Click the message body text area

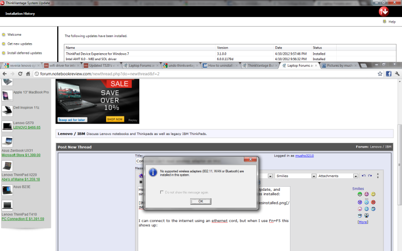214,219
